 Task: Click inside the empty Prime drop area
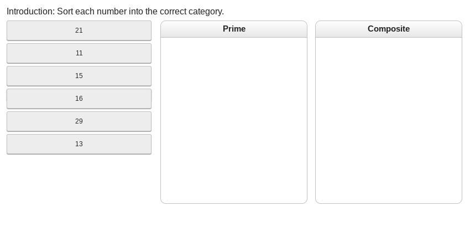(x=234, y=120)
